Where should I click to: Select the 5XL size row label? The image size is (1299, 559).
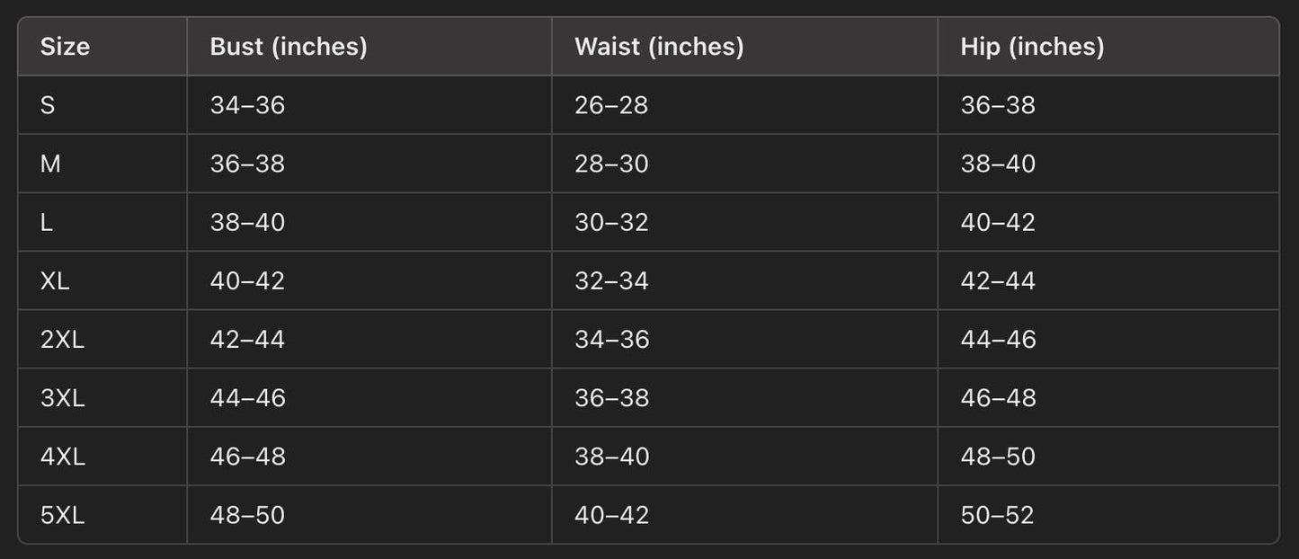pyautogui.click(x=62, y=515)
